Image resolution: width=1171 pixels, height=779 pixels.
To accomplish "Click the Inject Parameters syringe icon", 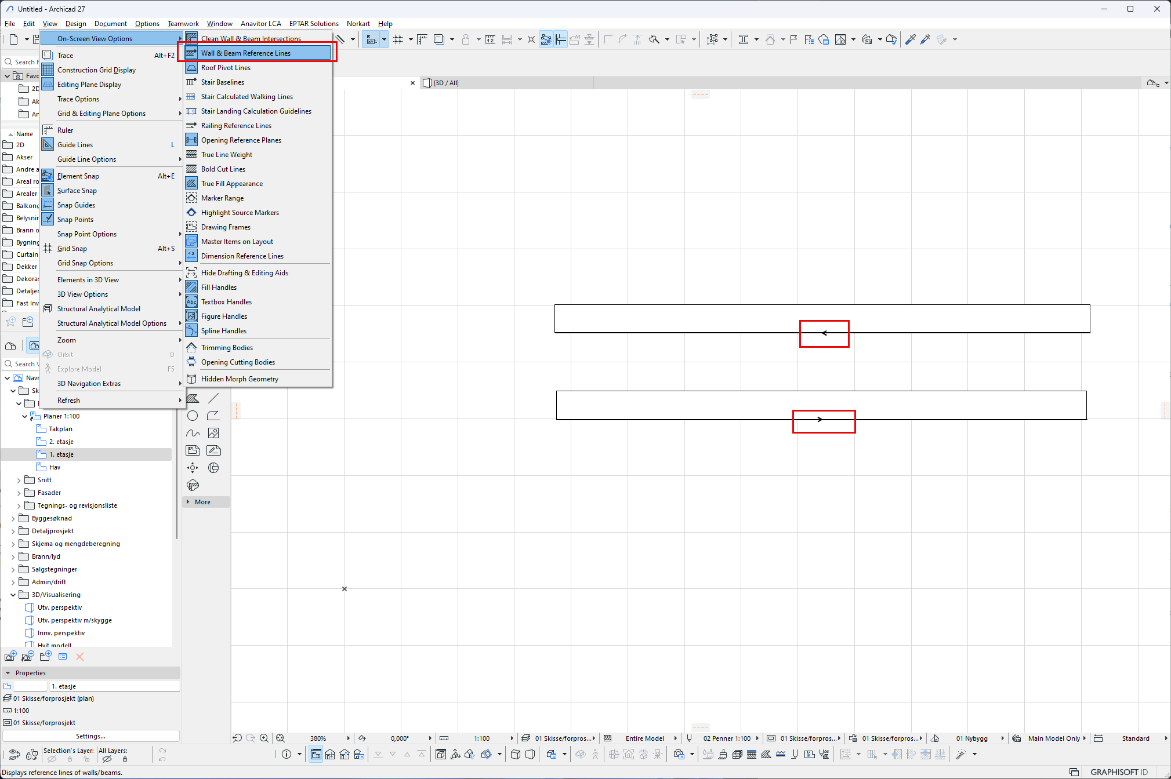I will 925,39.
